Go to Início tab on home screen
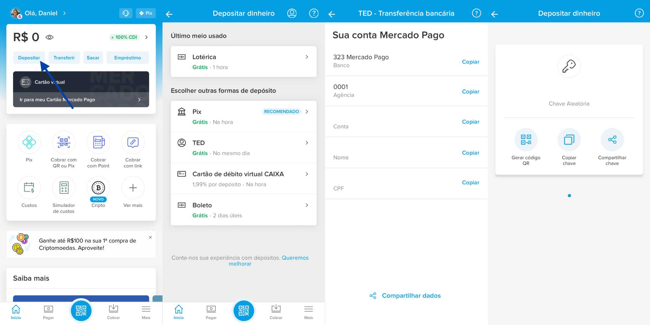The height and width of the screenshot is (325, 650). click(16, 312)
